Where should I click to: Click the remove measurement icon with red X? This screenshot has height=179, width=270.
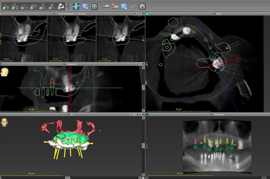115,6
